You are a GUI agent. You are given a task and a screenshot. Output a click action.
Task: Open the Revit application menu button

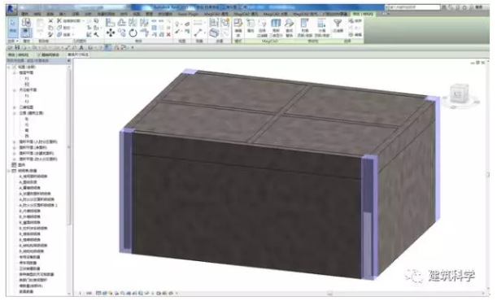(x=11, y=10)
